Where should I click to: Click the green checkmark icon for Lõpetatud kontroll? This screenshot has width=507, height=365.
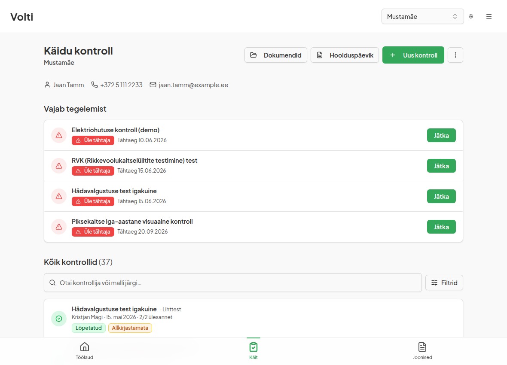[x=59, y=319]
